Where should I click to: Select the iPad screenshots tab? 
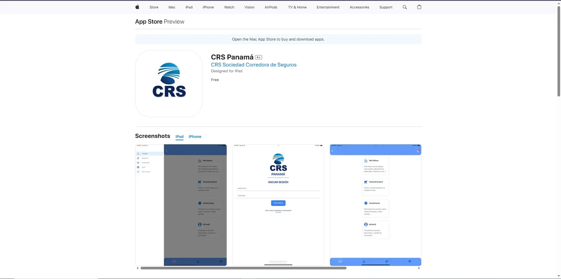[179, 137]
